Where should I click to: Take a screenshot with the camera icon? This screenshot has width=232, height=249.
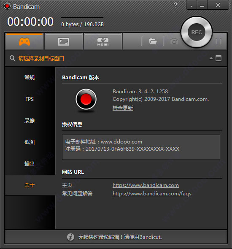(174, 41)
